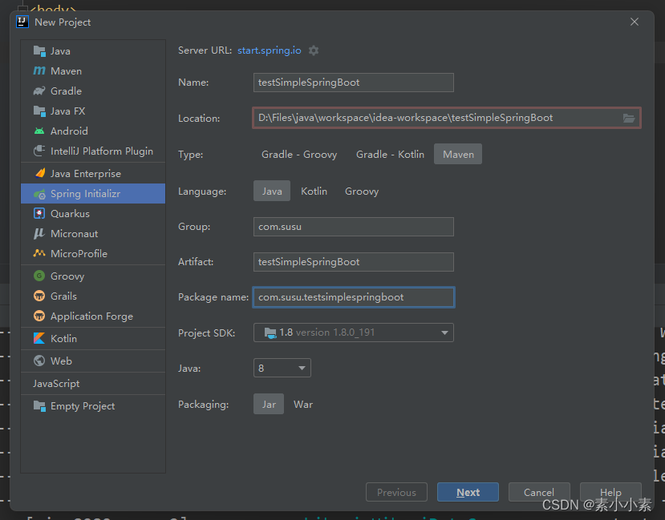Open server URL settings gear
665x520 pixels.
point(314,50)
